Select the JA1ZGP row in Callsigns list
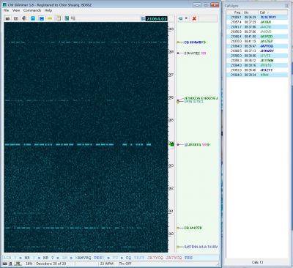The width and height of the screenshot is (293, 268). point(257,41)
